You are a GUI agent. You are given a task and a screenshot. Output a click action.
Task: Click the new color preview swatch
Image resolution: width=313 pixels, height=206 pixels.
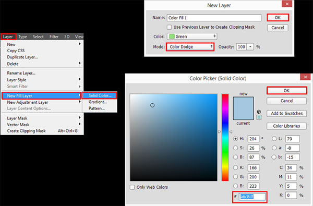coord(243,103)
